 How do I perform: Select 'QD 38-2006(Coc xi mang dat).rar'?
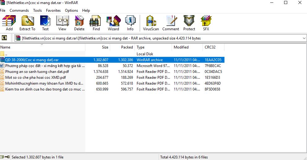click(32, 60)
